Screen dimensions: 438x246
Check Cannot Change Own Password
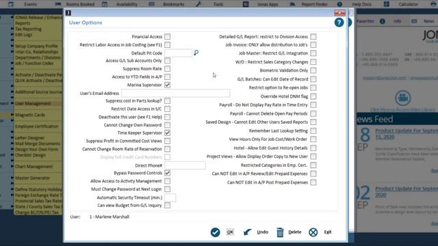(167, 125)
